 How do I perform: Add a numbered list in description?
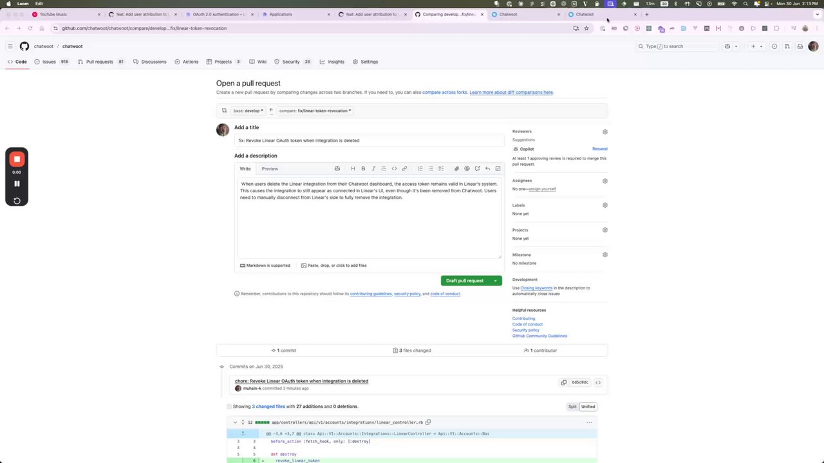tap(420, 168)
